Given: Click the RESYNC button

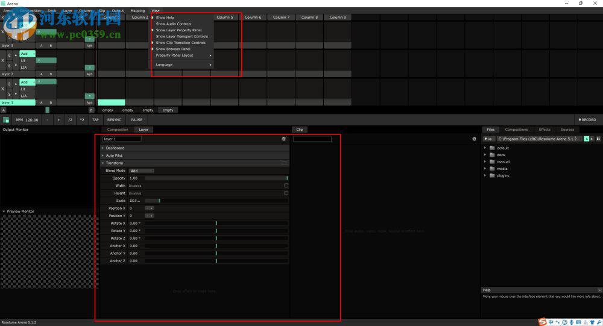Looking at the screenshot, I should 114,120.
